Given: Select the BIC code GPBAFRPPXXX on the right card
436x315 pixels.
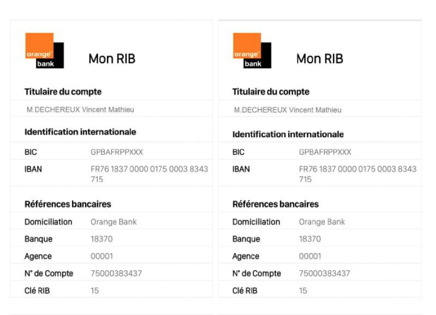Looking at the screenshot, I should 325,152.
